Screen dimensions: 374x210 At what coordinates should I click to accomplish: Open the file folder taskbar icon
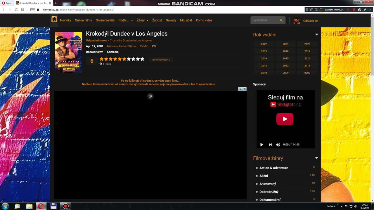click(30, 206)
